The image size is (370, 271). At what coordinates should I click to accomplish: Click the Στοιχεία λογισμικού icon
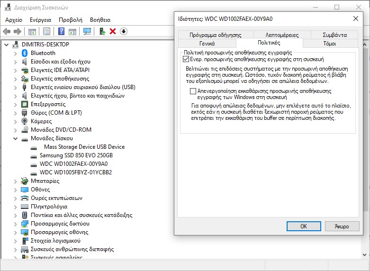tap(25, 241)
